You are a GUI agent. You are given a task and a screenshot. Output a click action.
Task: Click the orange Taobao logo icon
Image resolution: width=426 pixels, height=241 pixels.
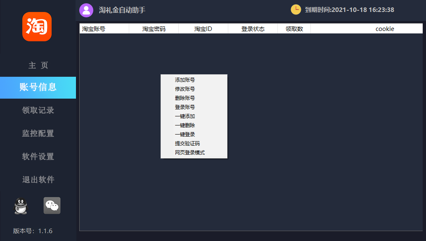click(x=37, y=27)
